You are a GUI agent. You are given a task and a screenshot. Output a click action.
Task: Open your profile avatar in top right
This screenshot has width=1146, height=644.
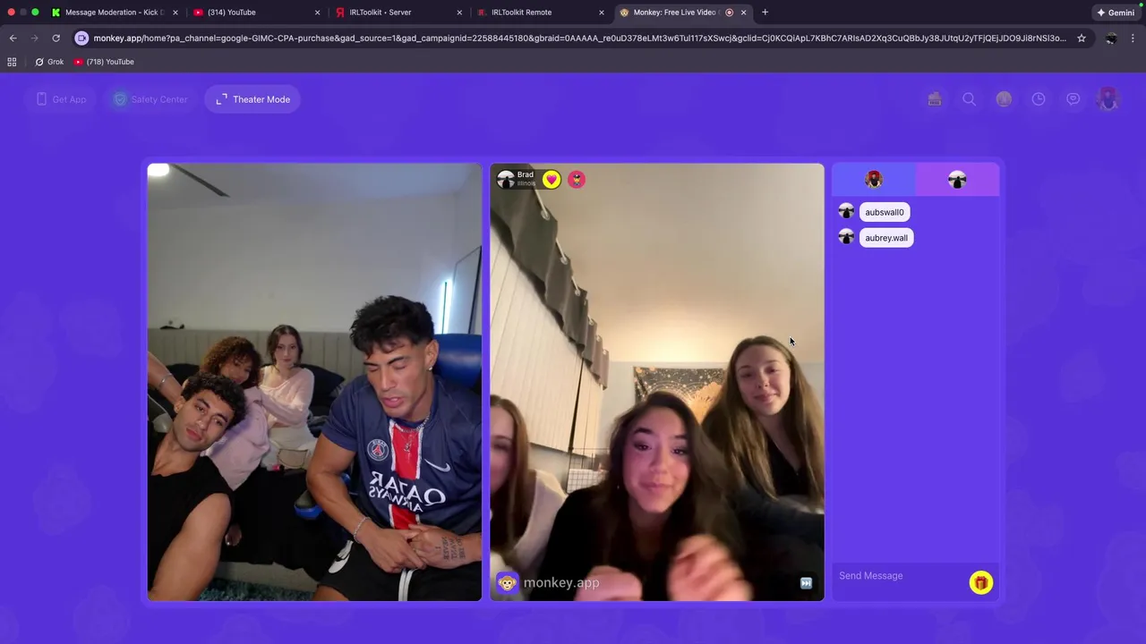(1108, 99)
